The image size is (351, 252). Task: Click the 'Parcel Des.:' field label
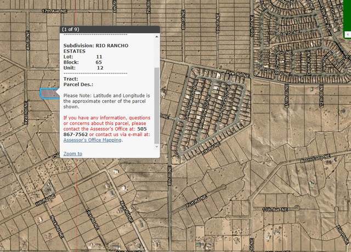78,84
